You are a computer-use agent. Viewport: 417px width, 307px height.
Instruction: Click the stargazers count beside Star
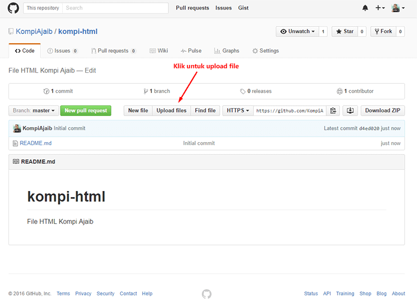point(362,31)
